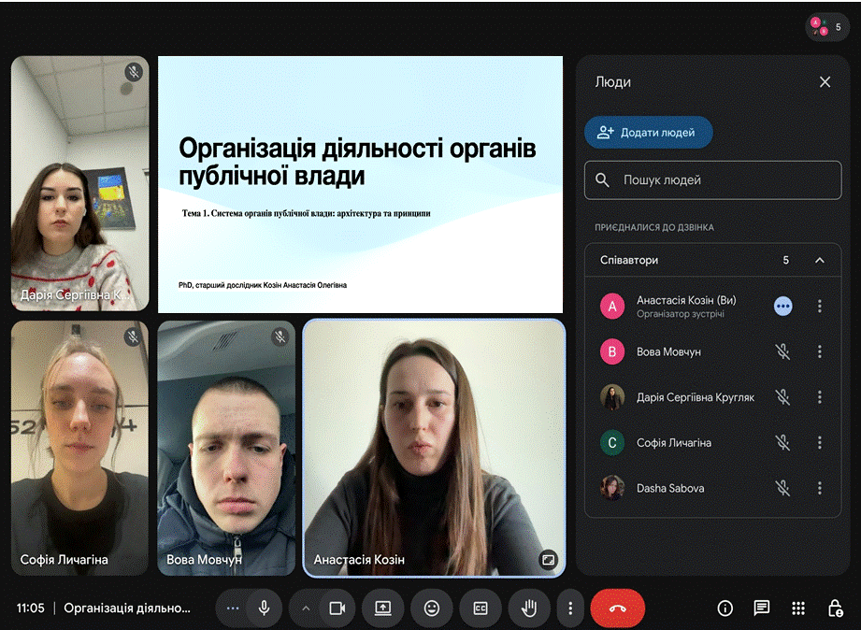Screen dimensions: 861x630
Task: Click the C avatar of Софія Личагіна
Action: [x=612, y=443]
